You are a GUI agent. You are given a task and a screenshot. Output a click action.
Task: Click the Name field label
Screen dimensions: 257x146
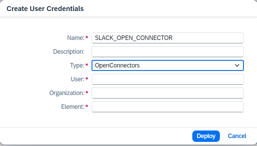75,38
